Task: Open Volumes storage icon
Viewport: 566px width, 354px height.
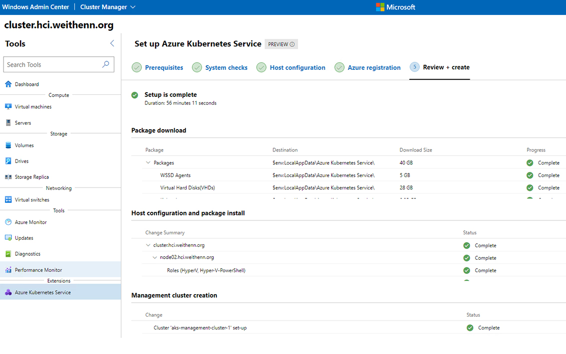Action: coord(8,145)
